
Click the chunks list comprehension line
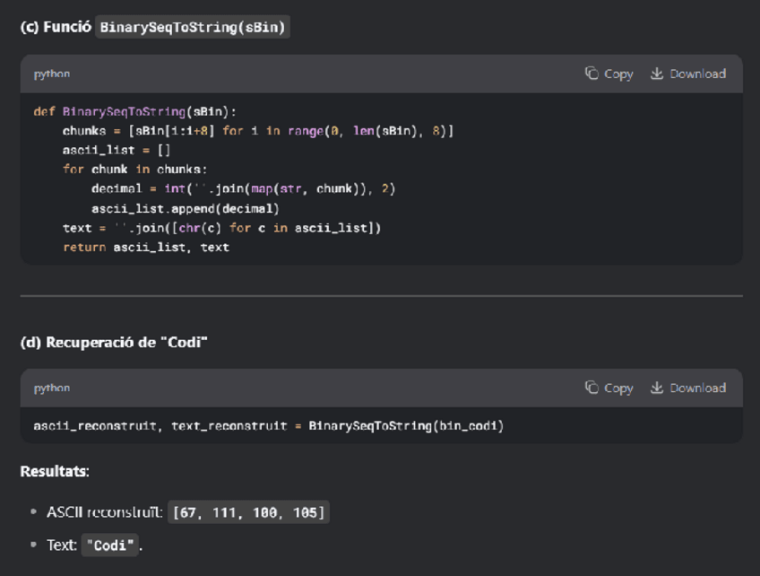click(x=257, y=131)
